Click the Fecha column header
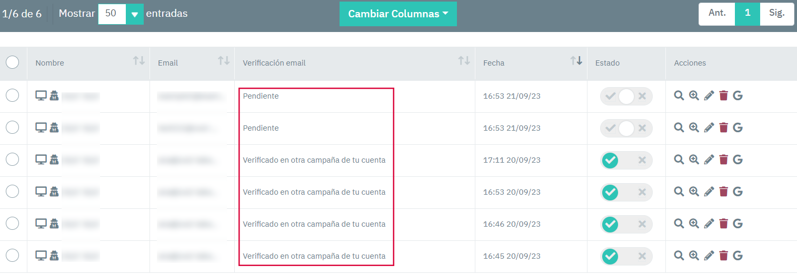This screenshot has height=276, width=797. pos(531,63)
